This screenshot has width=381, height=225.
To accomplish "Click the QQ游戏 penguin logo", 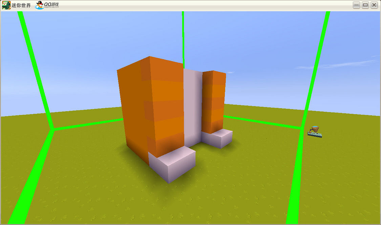I will click(x=40, y=5).
